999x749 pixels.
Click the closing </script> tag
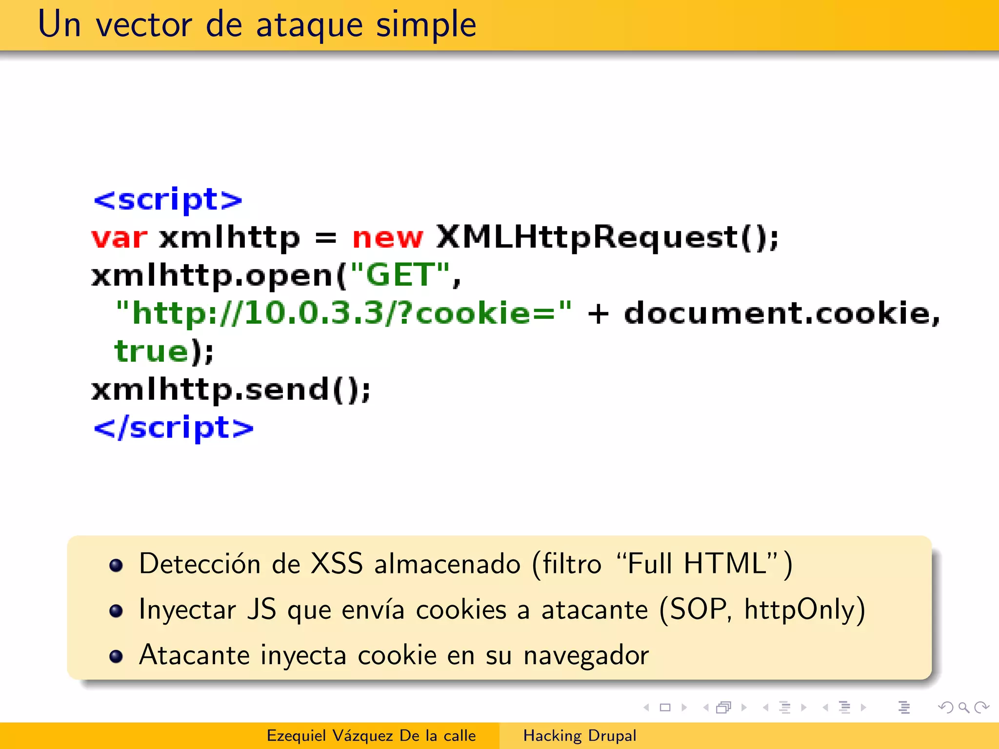pyautogui.click(x=174, y=428)
